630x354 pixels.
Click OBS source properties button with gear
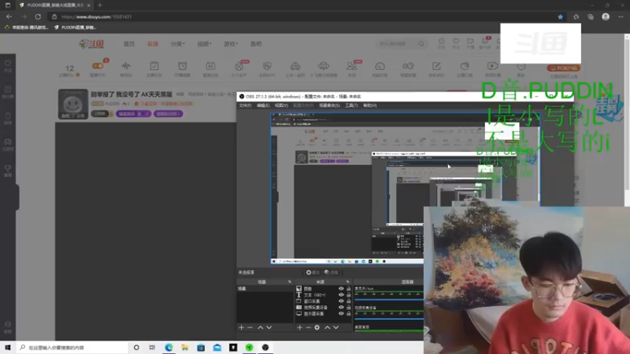(313, 272)
